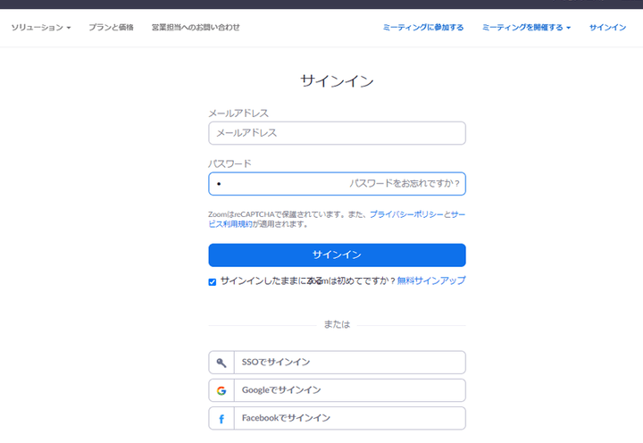
Task: Click the サインイン page heading
Action: pyautogui.click(x=337, y=80)
